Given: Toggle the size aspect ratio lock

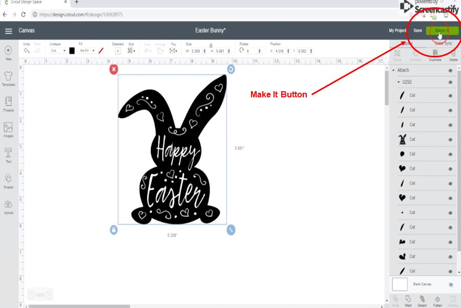Looking at the screenshot, I should tap(211, 45).
